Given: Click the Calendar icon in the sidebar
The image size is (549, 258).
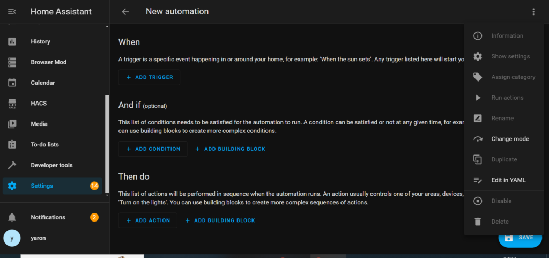Looking at the screenshot, I should 12,83.
